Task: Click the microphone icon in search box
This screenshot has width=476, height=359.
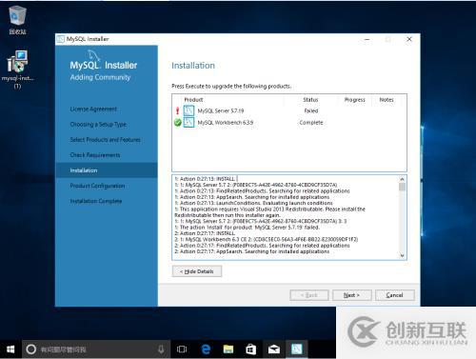Action: pyautogui.click(x=161, y=349)
